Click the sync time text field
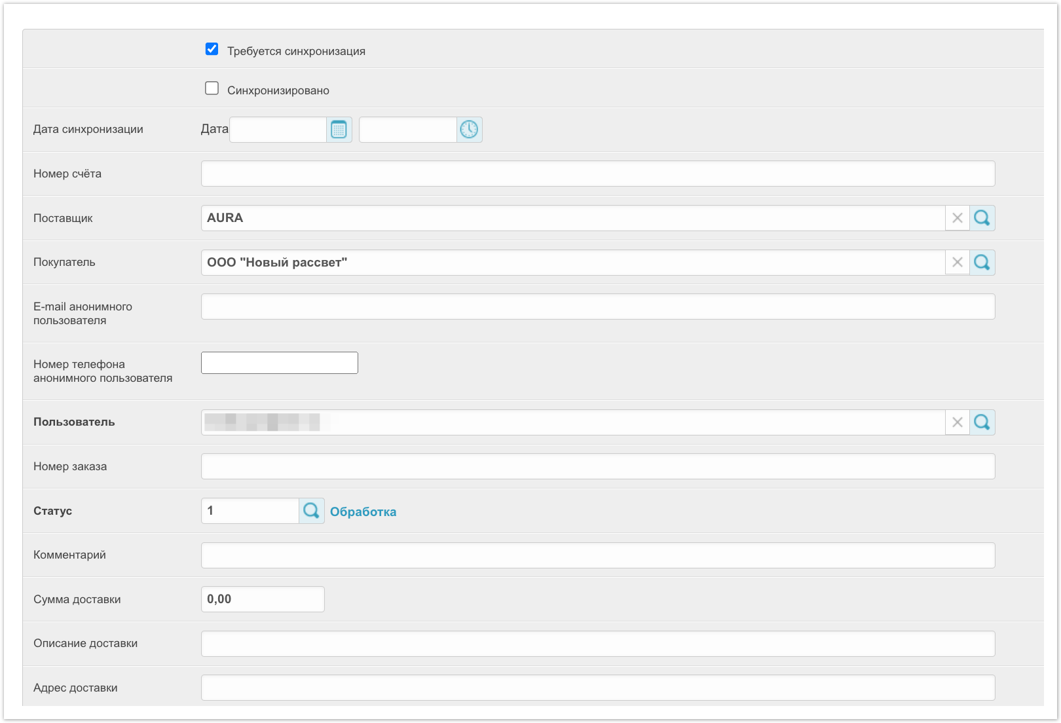The height and width of the screenshot is (723, 1061). [x=407, y=130]
